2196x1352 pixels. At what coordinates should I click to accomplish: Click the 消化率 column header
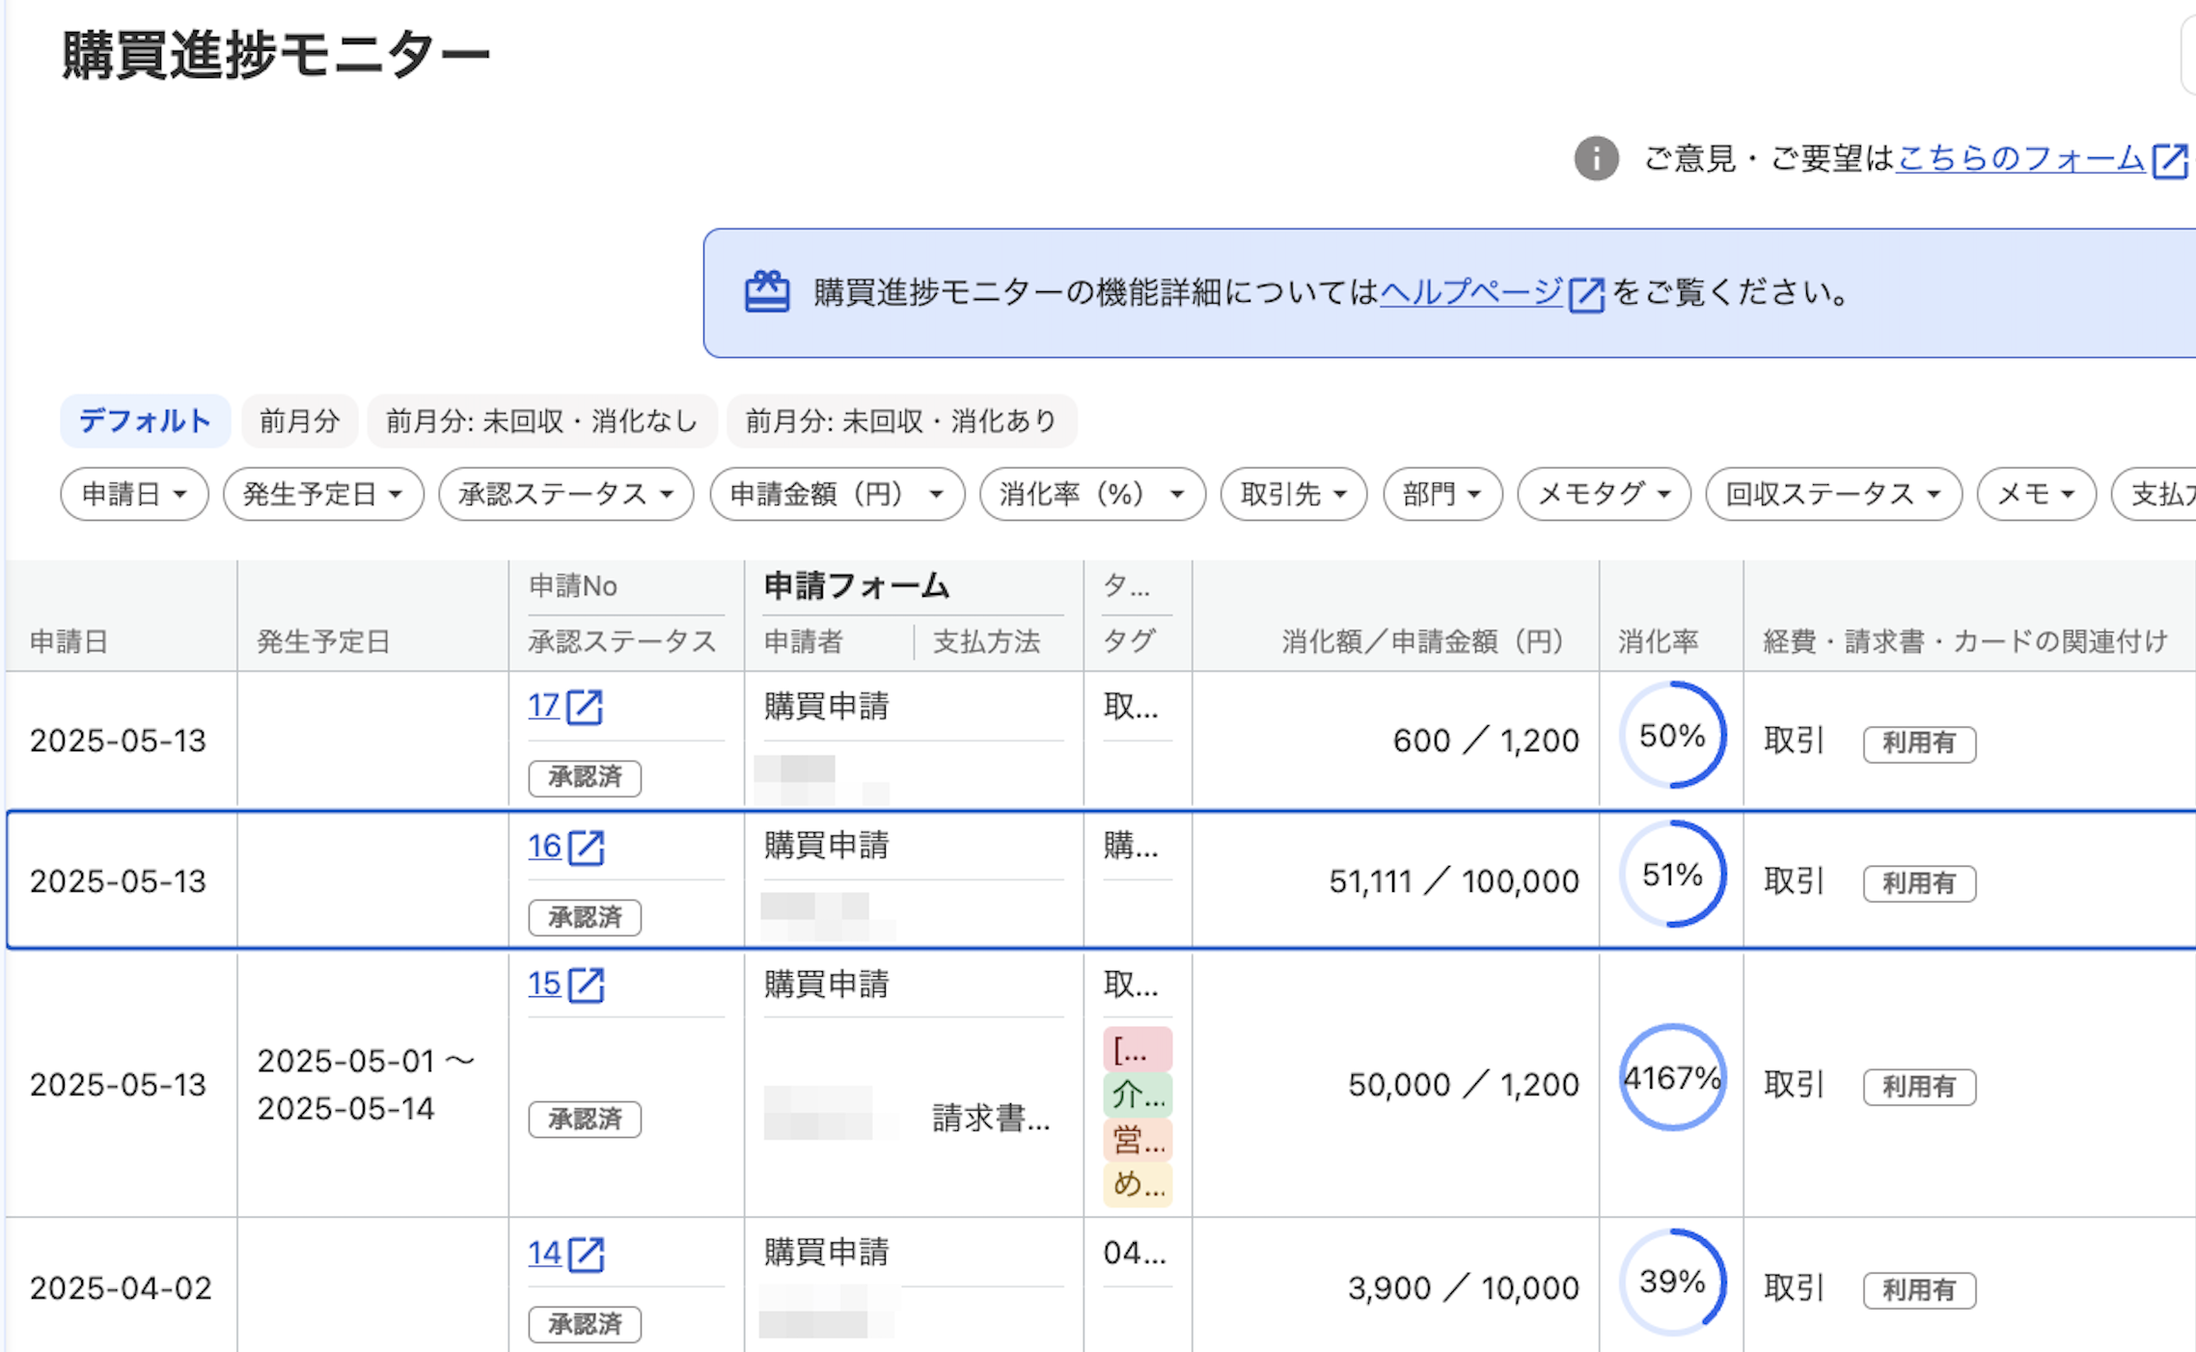pos(1658,641)
